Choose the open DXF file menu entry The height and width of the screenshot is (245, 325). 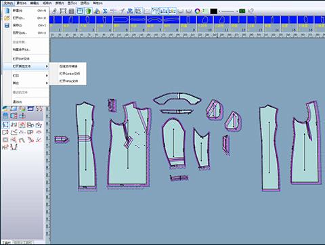[x=26, y=59]
